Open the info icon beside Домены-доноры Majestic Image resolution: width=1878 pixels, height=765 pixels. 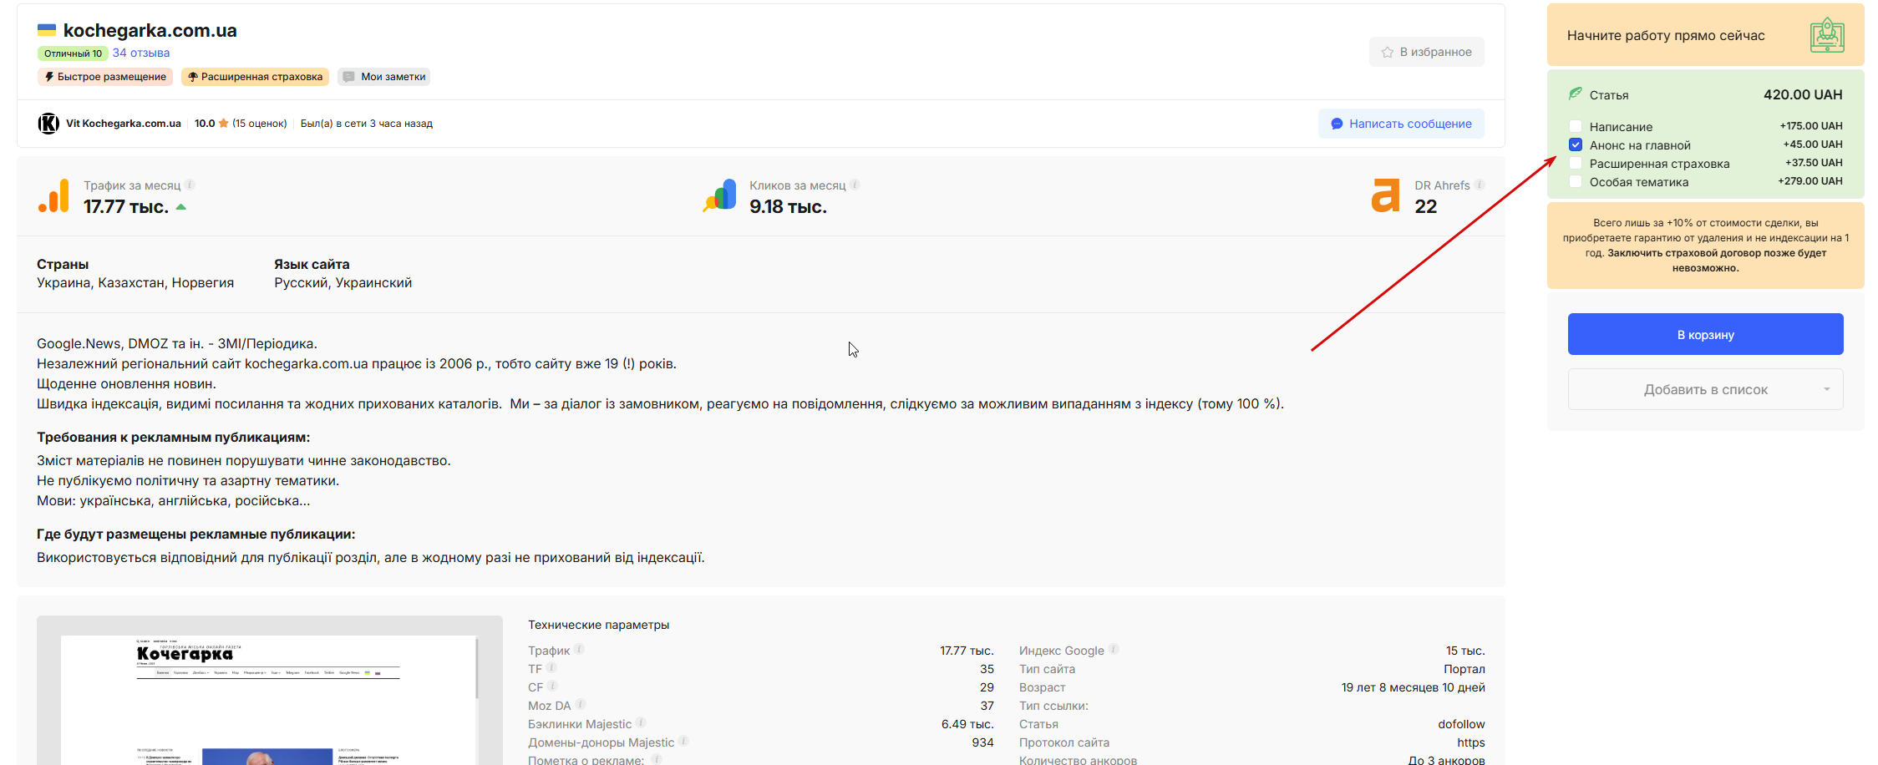point(683,742)
